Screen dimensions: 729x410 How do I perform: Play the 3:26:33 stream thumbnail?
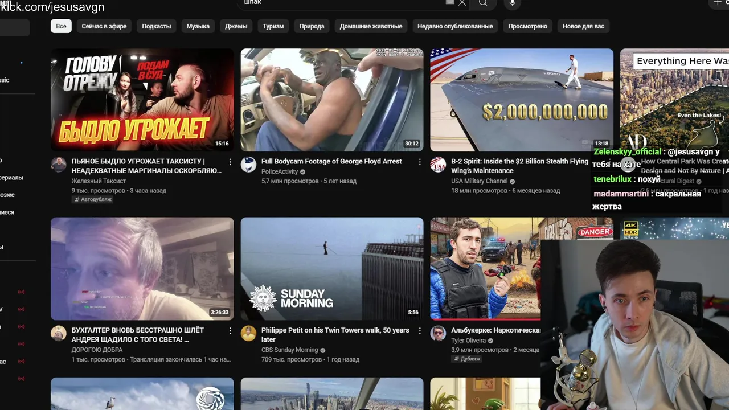coord(142,269)
